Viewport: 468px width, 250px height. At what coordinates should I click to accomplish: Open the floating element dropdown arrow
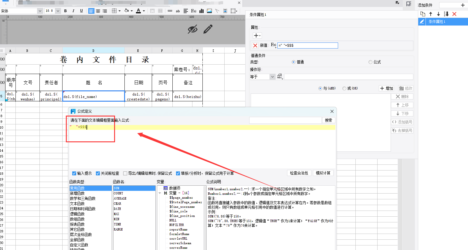tap(237, 11)
